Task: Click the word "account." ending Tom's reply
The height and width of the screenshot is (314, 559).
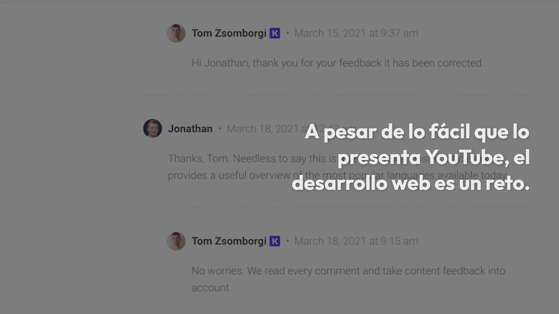Action: 211,288
